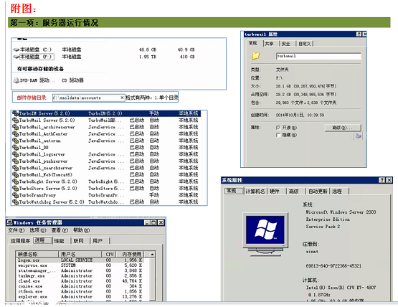This screenshot has height=307, width=398.
Task: Select the DVD-RAM drive icon
Action: 16,80
